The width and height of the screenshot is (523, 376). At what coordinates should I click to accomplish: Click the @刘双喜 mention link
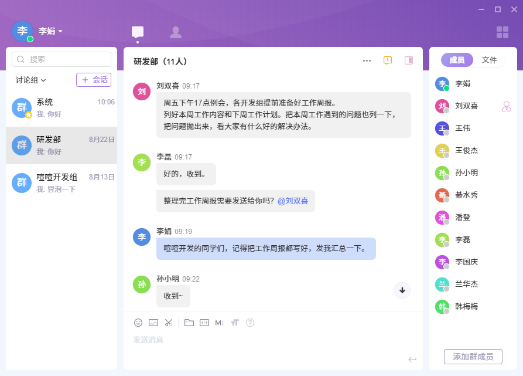coord(293,201)
